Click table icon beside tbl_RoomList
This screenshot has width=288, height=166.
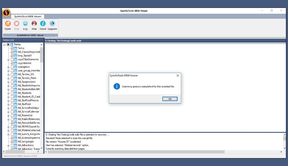16,115
